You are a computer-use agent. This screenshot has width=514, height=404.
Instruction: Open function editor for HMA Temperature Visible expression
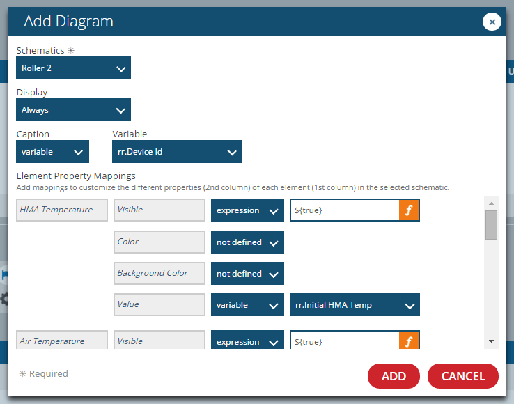409,210
